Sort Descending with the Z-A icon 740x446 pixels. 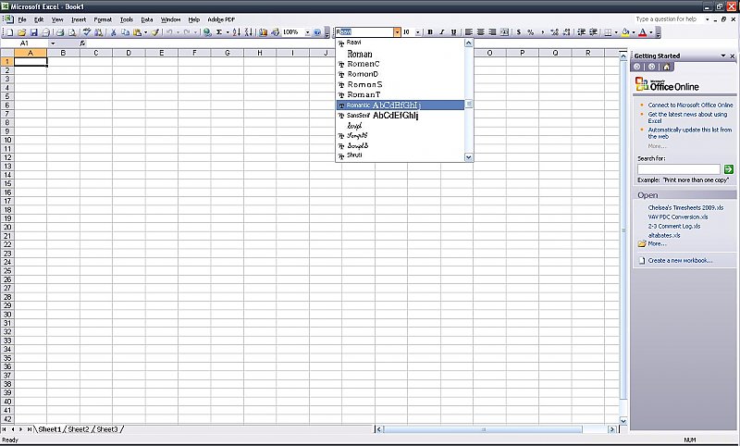248,32
